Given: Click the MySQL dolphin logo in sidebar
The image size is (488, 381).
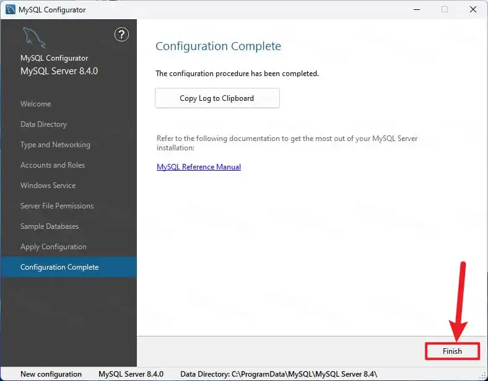Looking at the screenshot, I should tap(34, 38).
